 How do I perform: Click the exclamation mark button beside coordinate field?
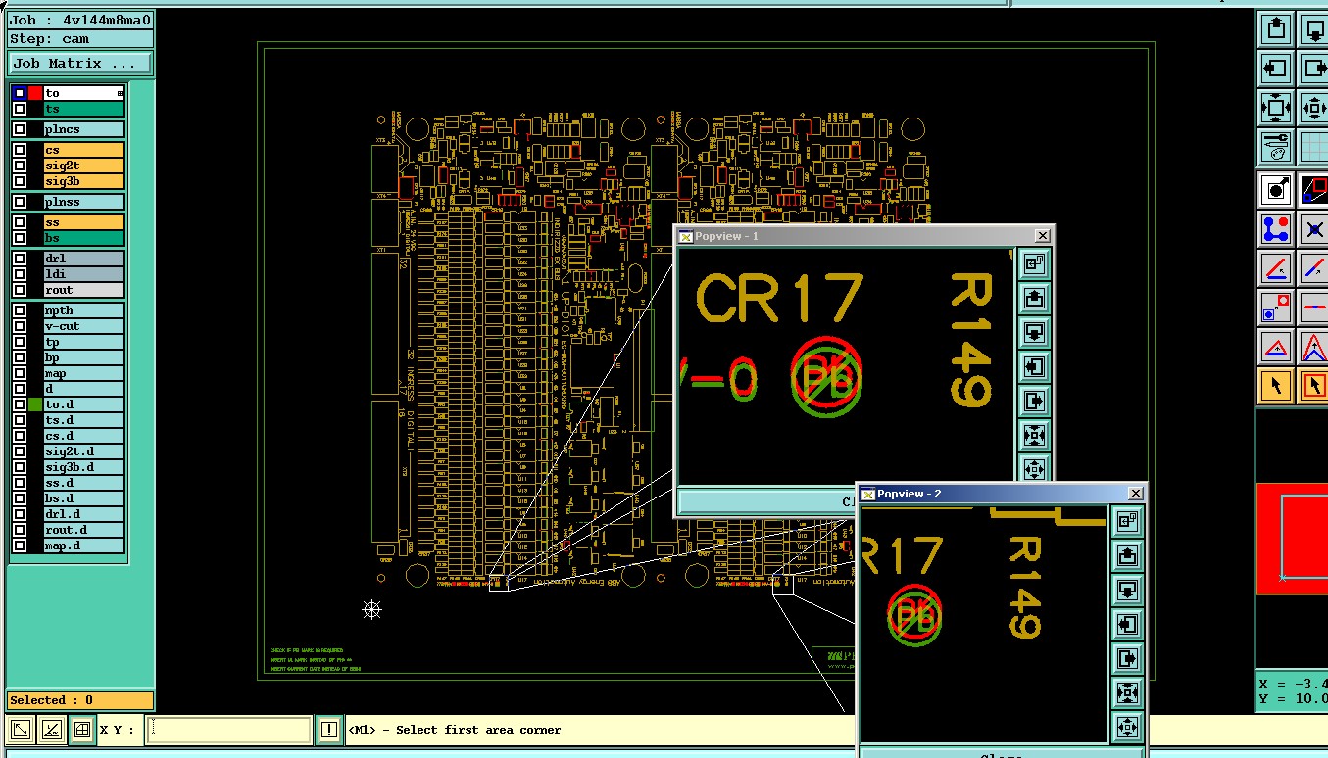(328, 730)
